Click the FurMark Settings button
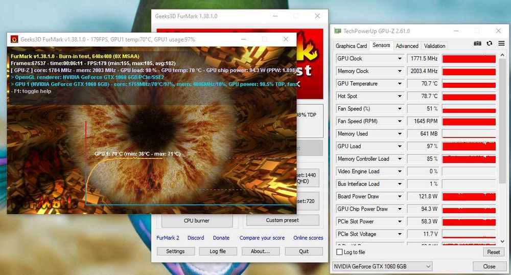This screenshot has width=511, height=275. (175, 251)
